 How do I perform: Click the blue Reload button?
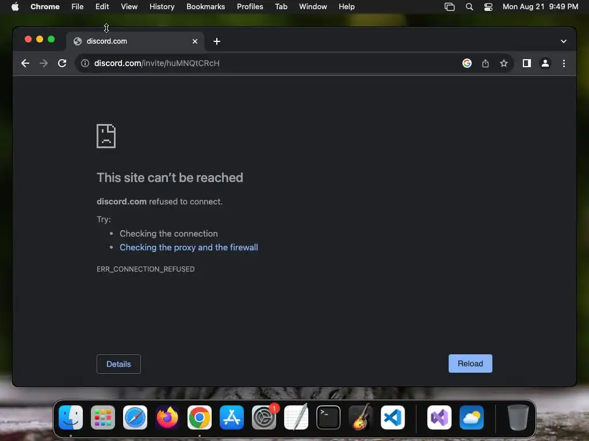[471, 363]
